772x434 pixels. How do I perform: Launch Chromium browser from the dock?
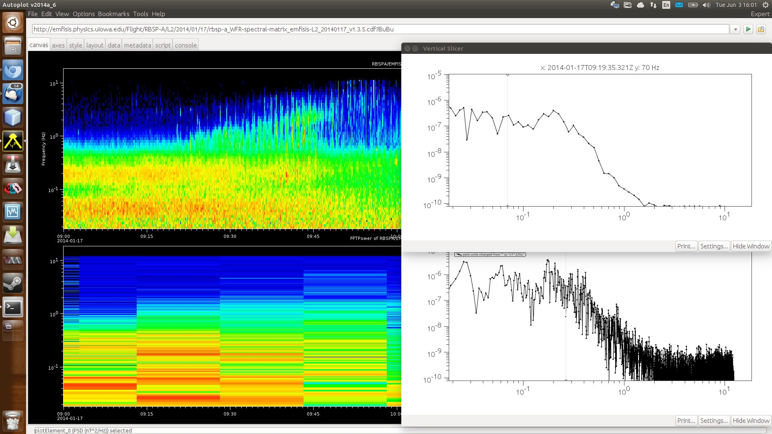pos(13,70)
